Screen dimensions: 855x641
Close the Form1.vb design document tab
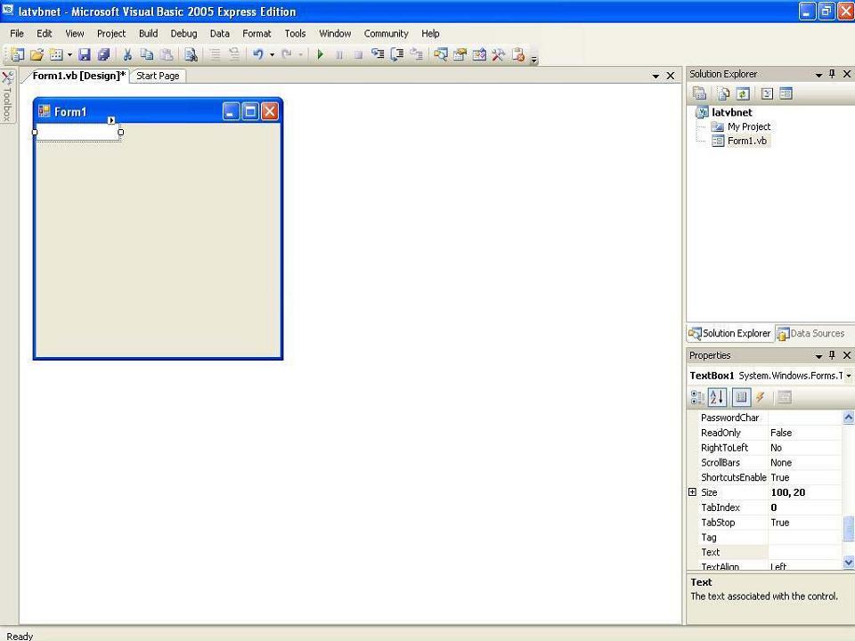671,76
